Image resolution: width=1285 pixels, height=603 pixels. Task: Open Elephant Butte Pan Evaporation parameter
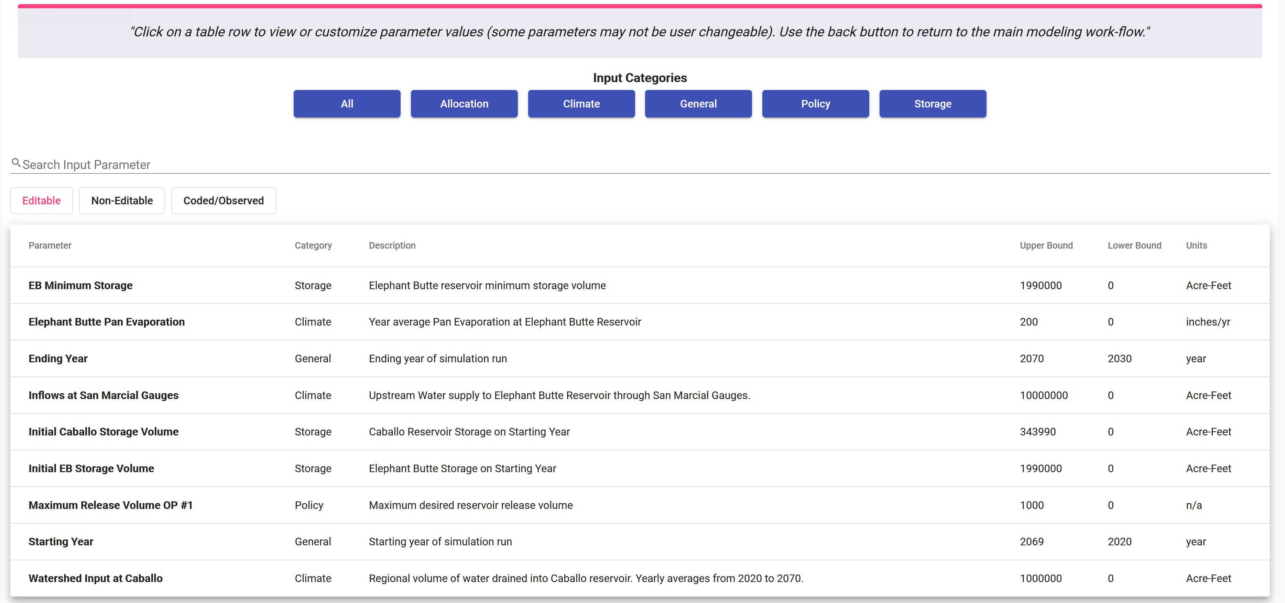[x=640, y=322]
